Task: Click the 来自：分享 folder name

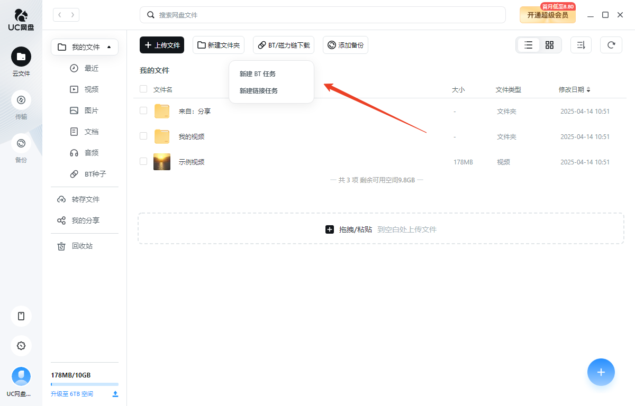Action: 195,111
